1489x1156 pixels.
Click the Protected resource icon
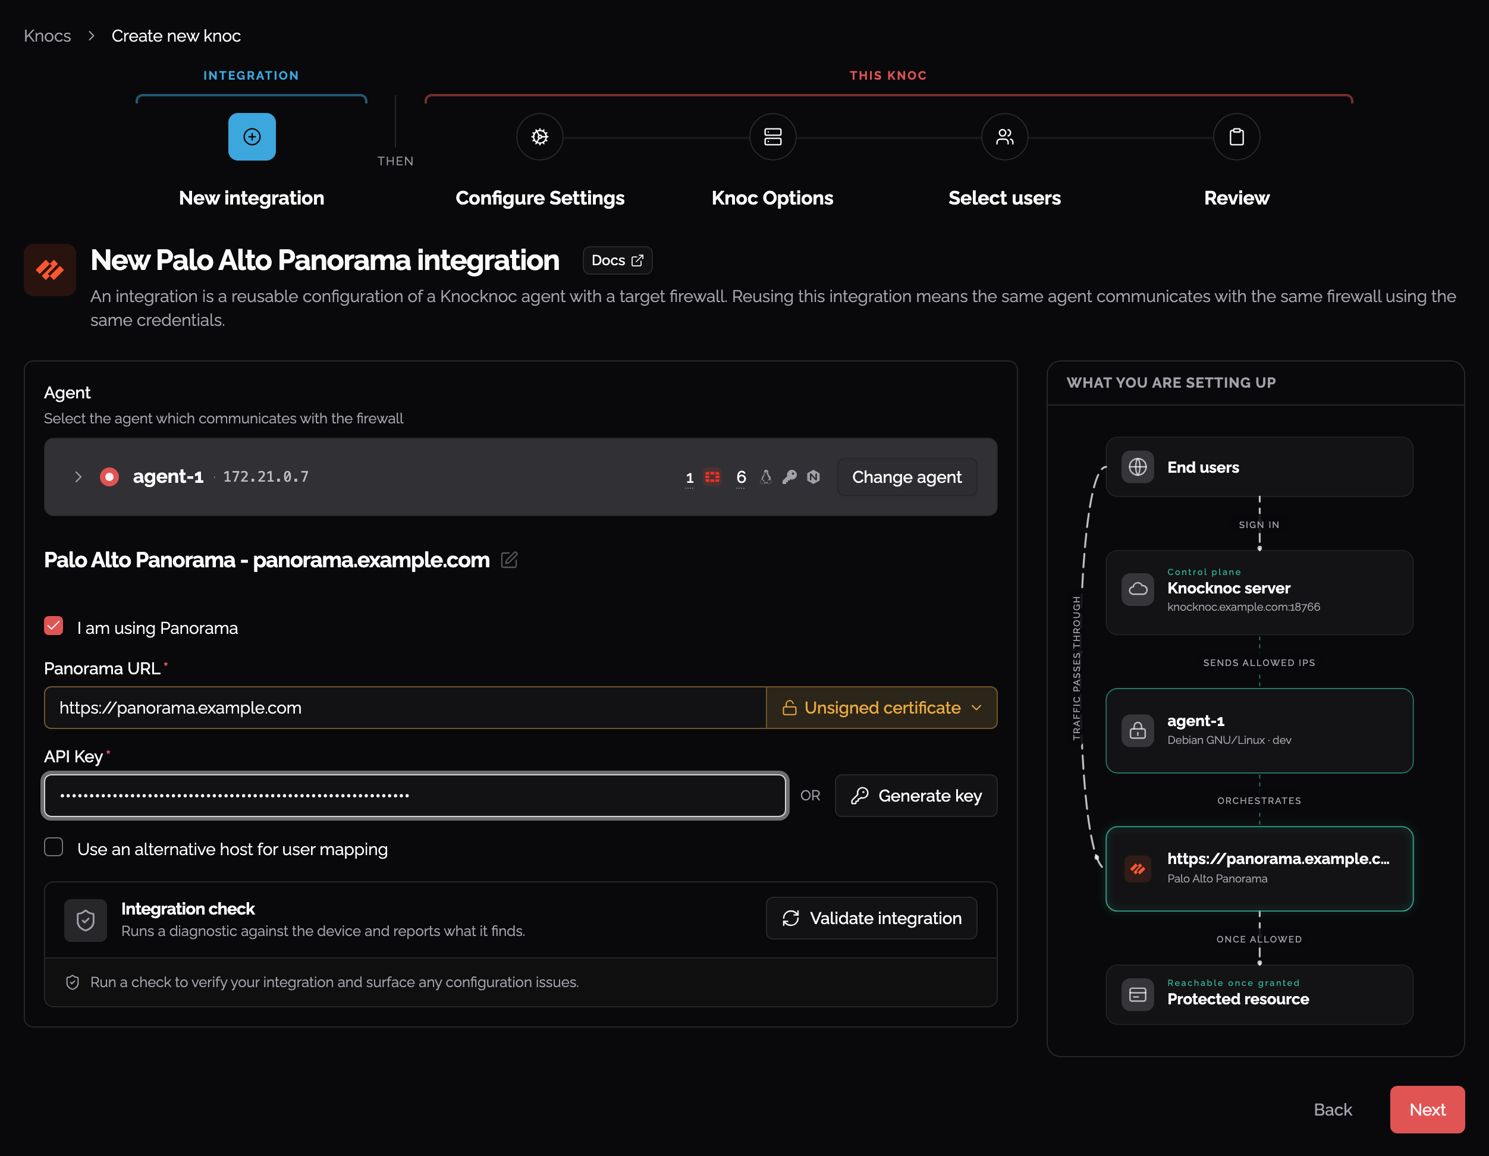(x=1137, y=994)
